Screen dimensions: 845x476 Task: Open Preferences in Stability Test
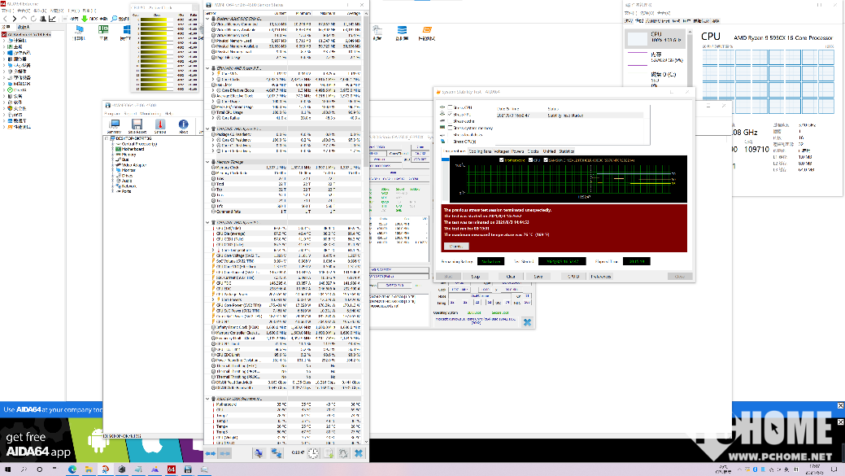coord(600,277)
